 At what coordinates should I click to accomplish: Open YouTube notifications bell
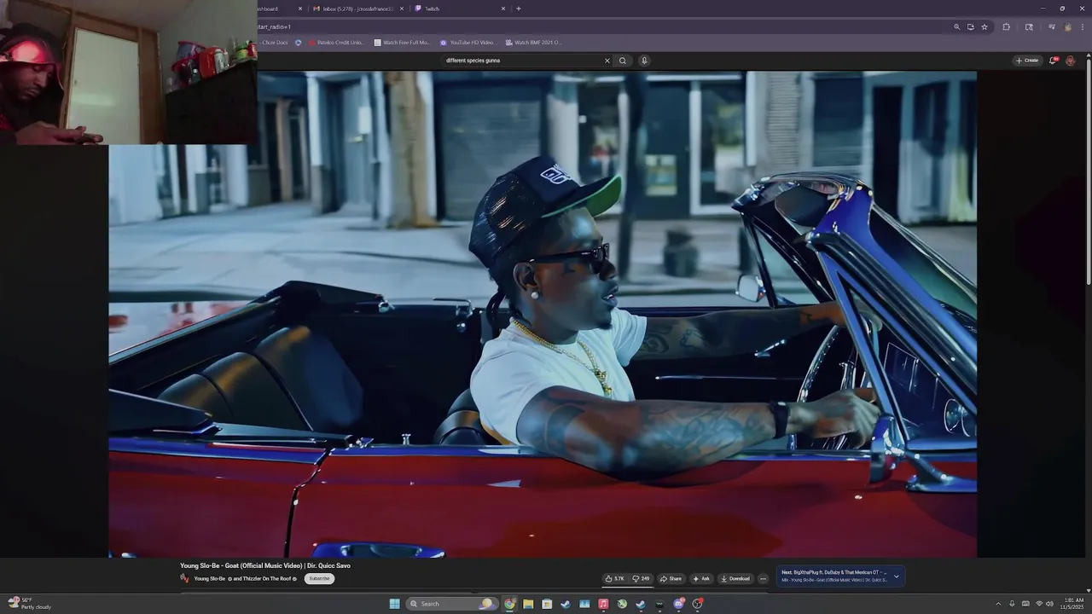[x=1054, y=61]
